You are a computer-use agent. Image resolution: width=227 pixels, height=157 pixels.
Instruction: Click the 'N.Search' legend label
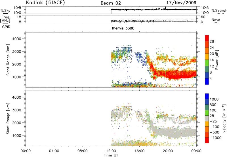point(219,10)
